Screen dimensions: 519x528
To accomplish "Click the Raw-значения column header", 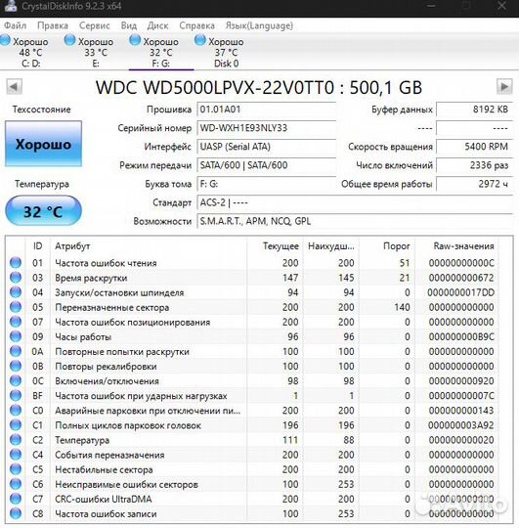I will (x=463, y=246).
